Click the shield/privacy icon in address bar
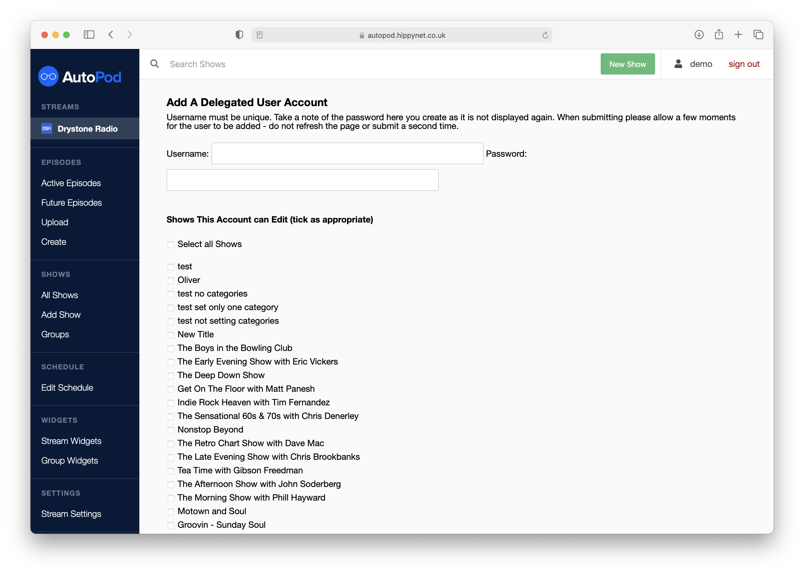 (239, 35)
